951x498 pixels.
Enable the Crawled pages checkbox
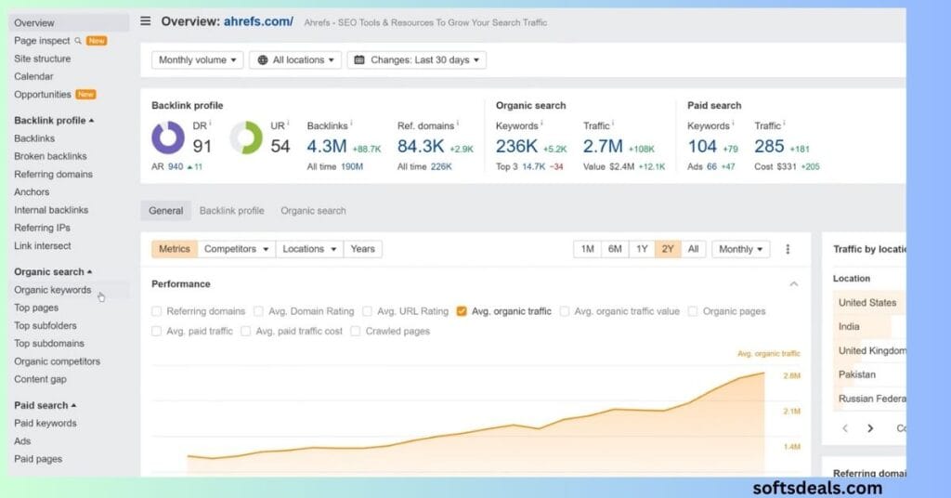point(356,331)
